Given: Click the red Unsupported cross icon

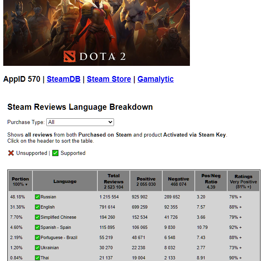Looking at the screenshot, I should click(11, 153).
